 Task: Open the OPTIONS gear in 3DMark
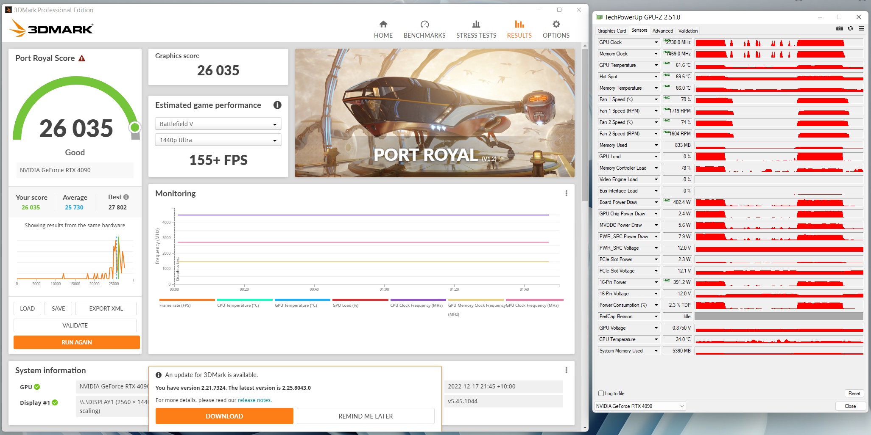pos(556,29)
